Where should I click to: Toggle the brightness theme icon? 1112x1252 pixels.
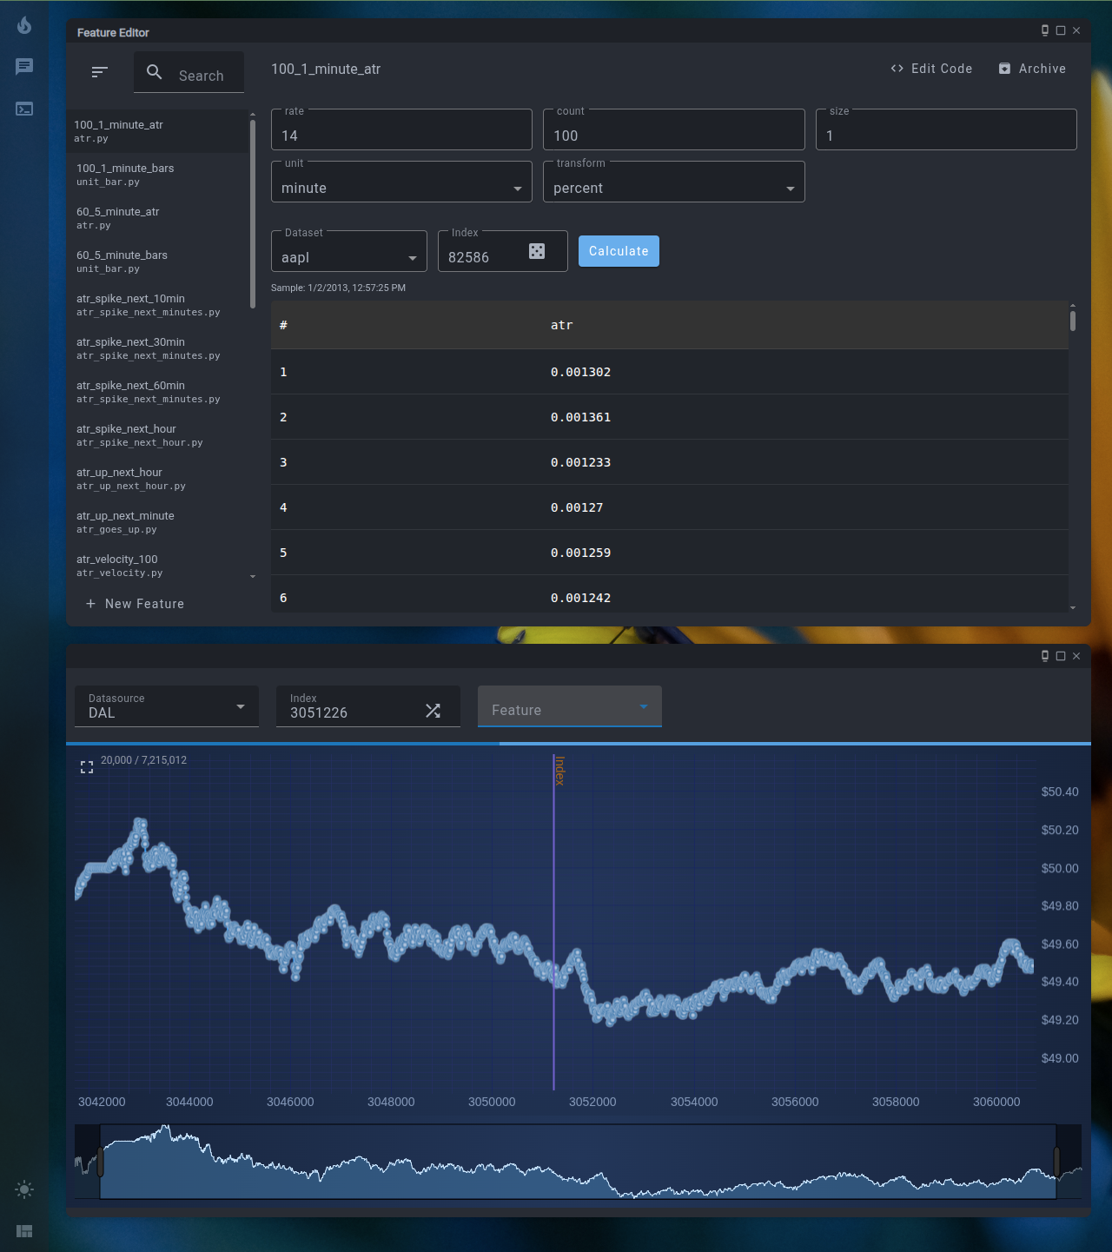coord(24,1189)
